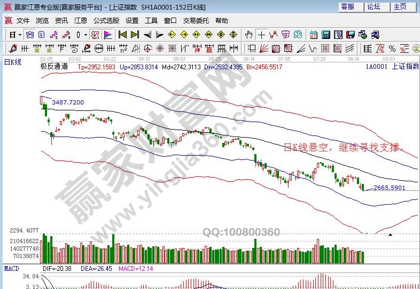
Task: Click the 极反通道 indicator label
Action: [x=54, y=67]
